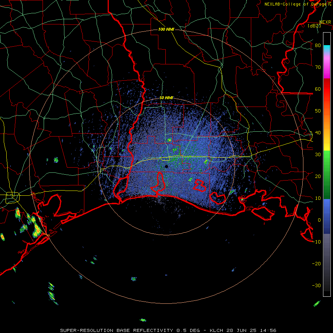The height and width of the screenshot is (333, 333).
Task: Click the -10 dBZ scale value
Action: [316, 242]
